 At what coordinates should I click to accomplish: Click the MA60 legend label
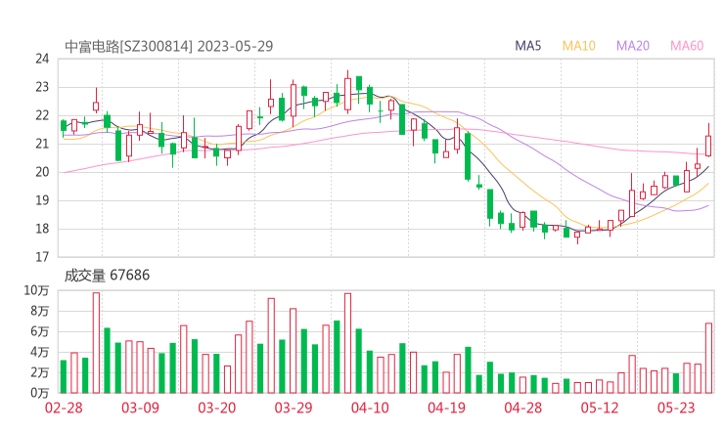coord(687,46)
